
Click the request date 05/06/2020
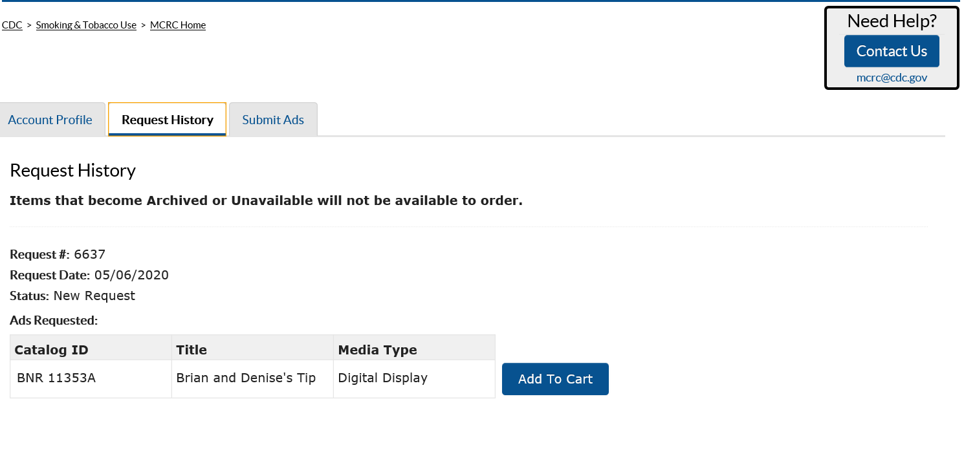[131, 275]
